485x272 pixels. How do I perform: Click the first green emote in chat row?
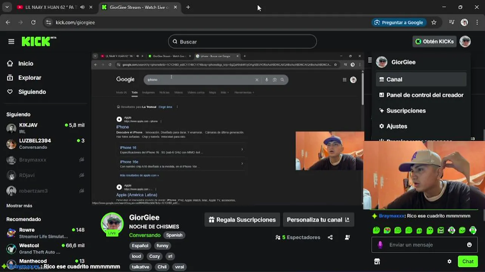tap(376, 230)
